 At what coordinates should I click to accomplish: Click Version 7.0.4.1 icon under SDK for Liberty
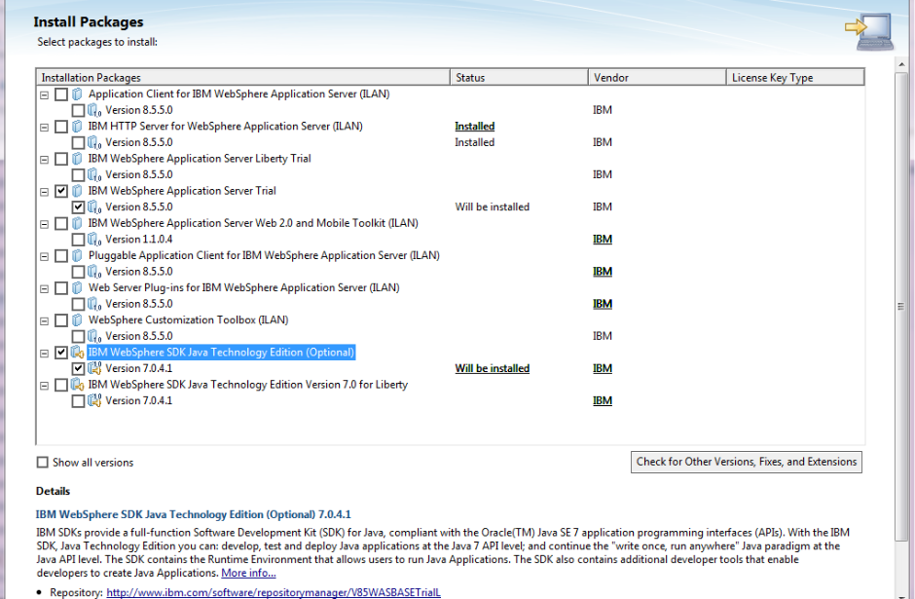pos(94,401)
